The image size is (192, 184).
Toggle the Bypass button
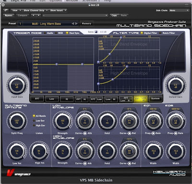(x=9, y=15)
